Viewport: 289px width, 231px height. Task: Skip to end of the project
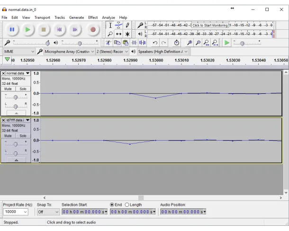[75, 29]
